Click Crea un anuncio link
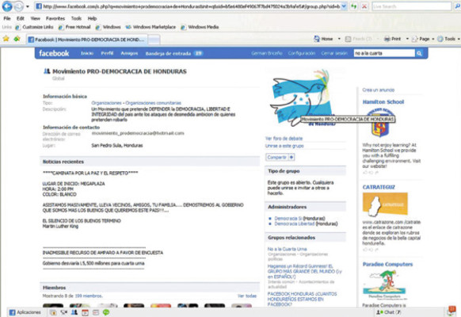Viewport: 461px width, 317px height. click(x=378, y=90)
